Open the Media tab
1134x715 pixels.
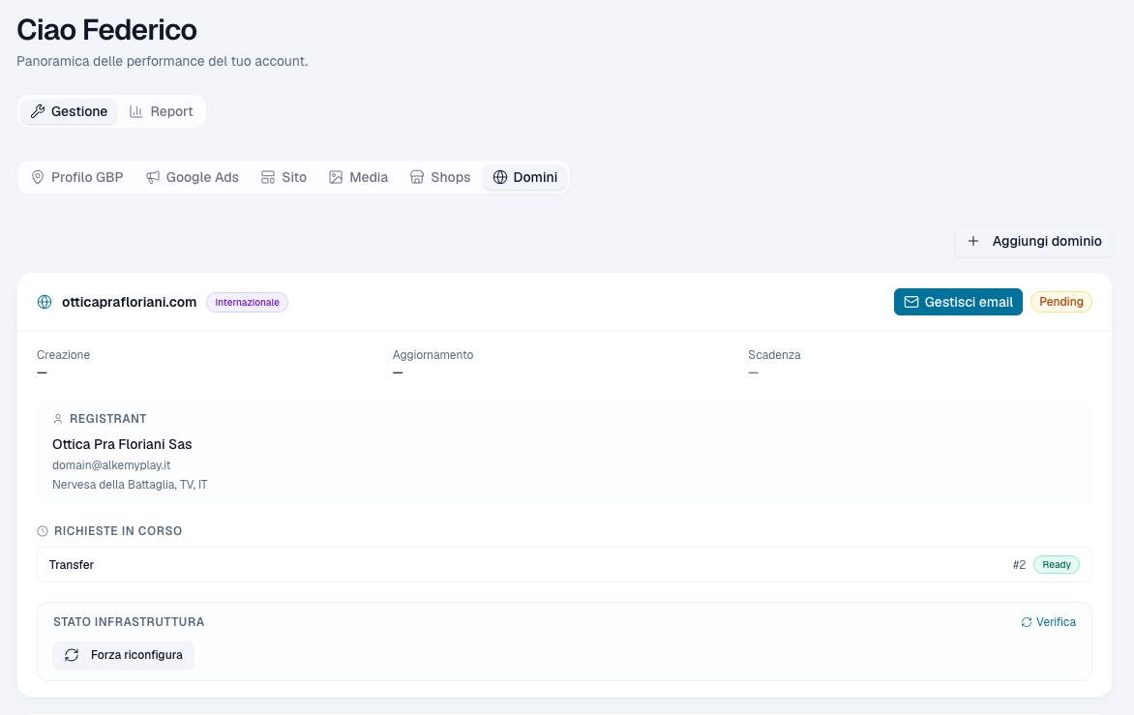359,177
